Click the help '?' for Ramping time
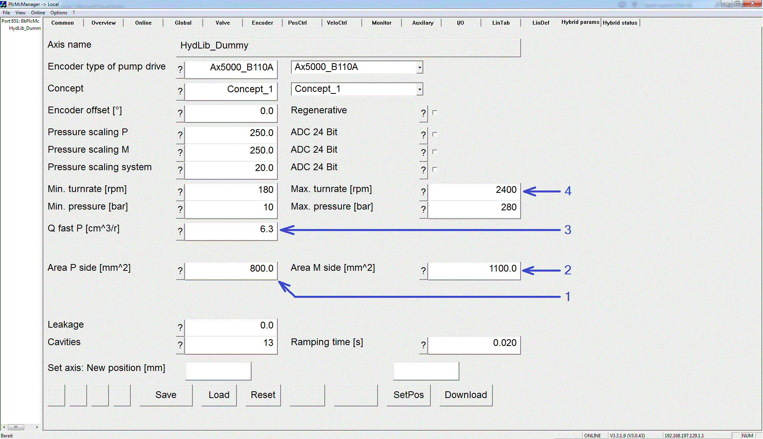Image resolution: width=763 pixels, height=439 pixels. (x=424, y=345)
